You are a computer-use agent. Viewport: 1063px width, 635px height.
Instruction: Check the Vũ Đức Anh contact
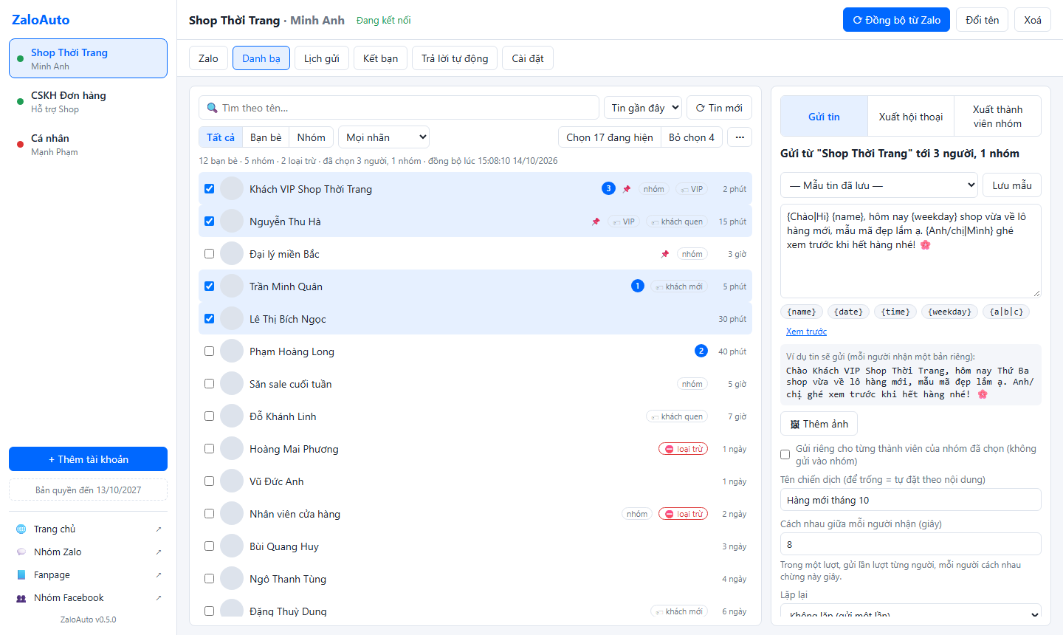pos(209,481)
